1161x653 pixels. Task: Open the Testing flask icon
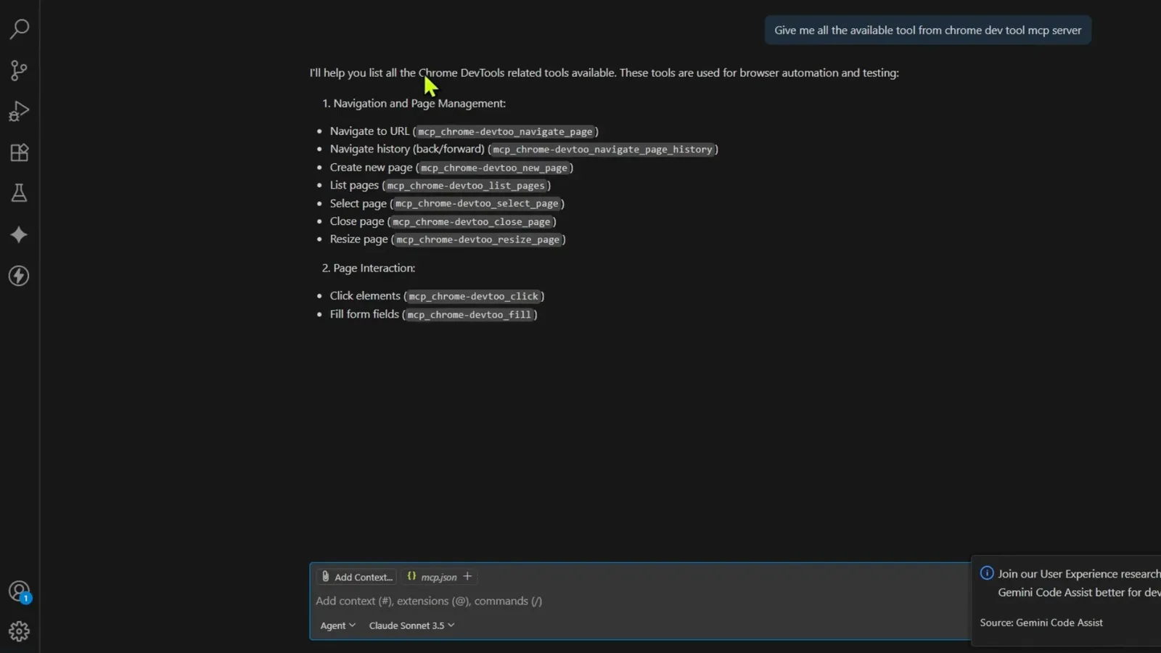point(20,193)
